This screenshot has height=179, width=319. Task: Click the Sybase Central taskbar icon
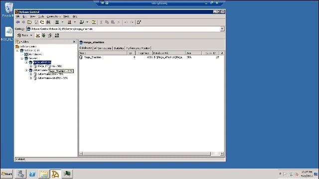55,174
